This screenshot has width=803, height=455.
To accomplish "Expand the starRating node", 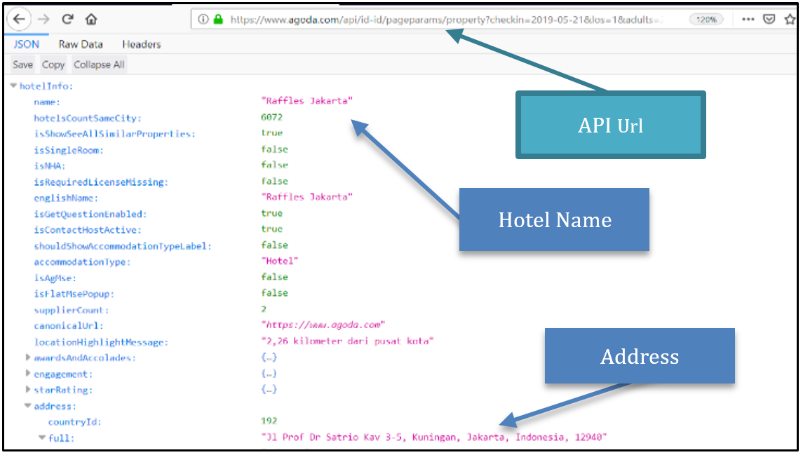I will (28, 390).
